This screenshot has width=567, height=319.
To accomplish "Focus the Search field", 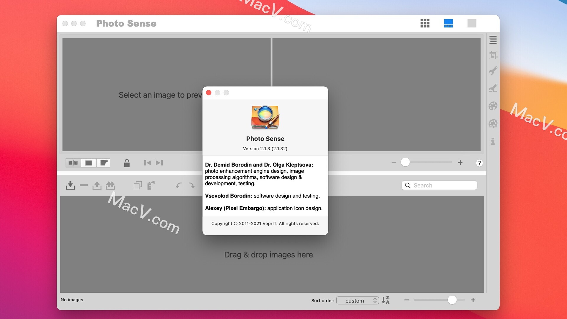I will (439, 185).
